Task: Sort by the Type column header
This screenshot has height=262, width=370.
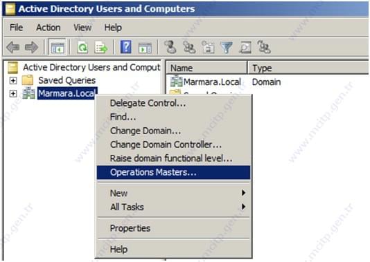Action: coord(308,68)
